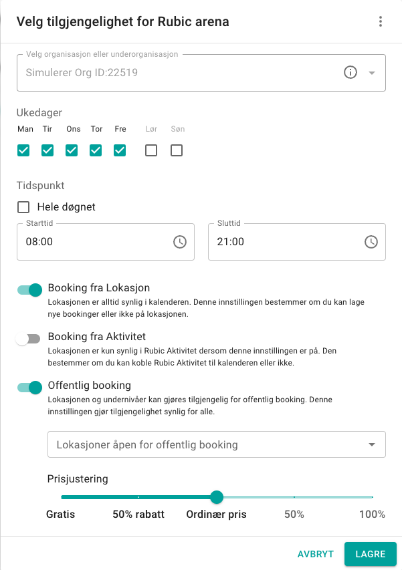Click the LAGRE button

(371, 554)
